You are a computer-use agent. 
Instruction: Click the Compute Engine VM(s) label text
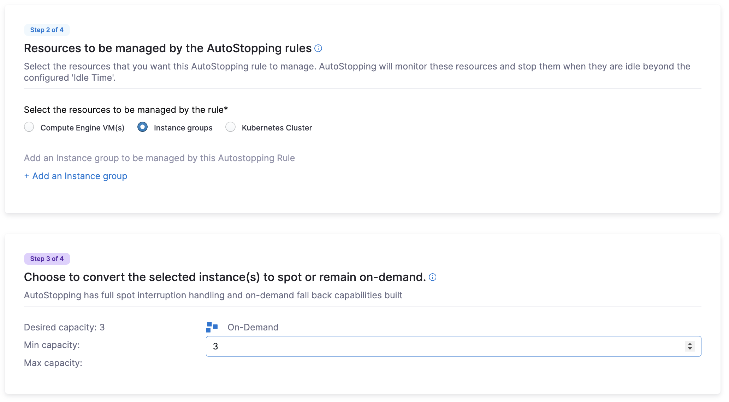[82, 128]
